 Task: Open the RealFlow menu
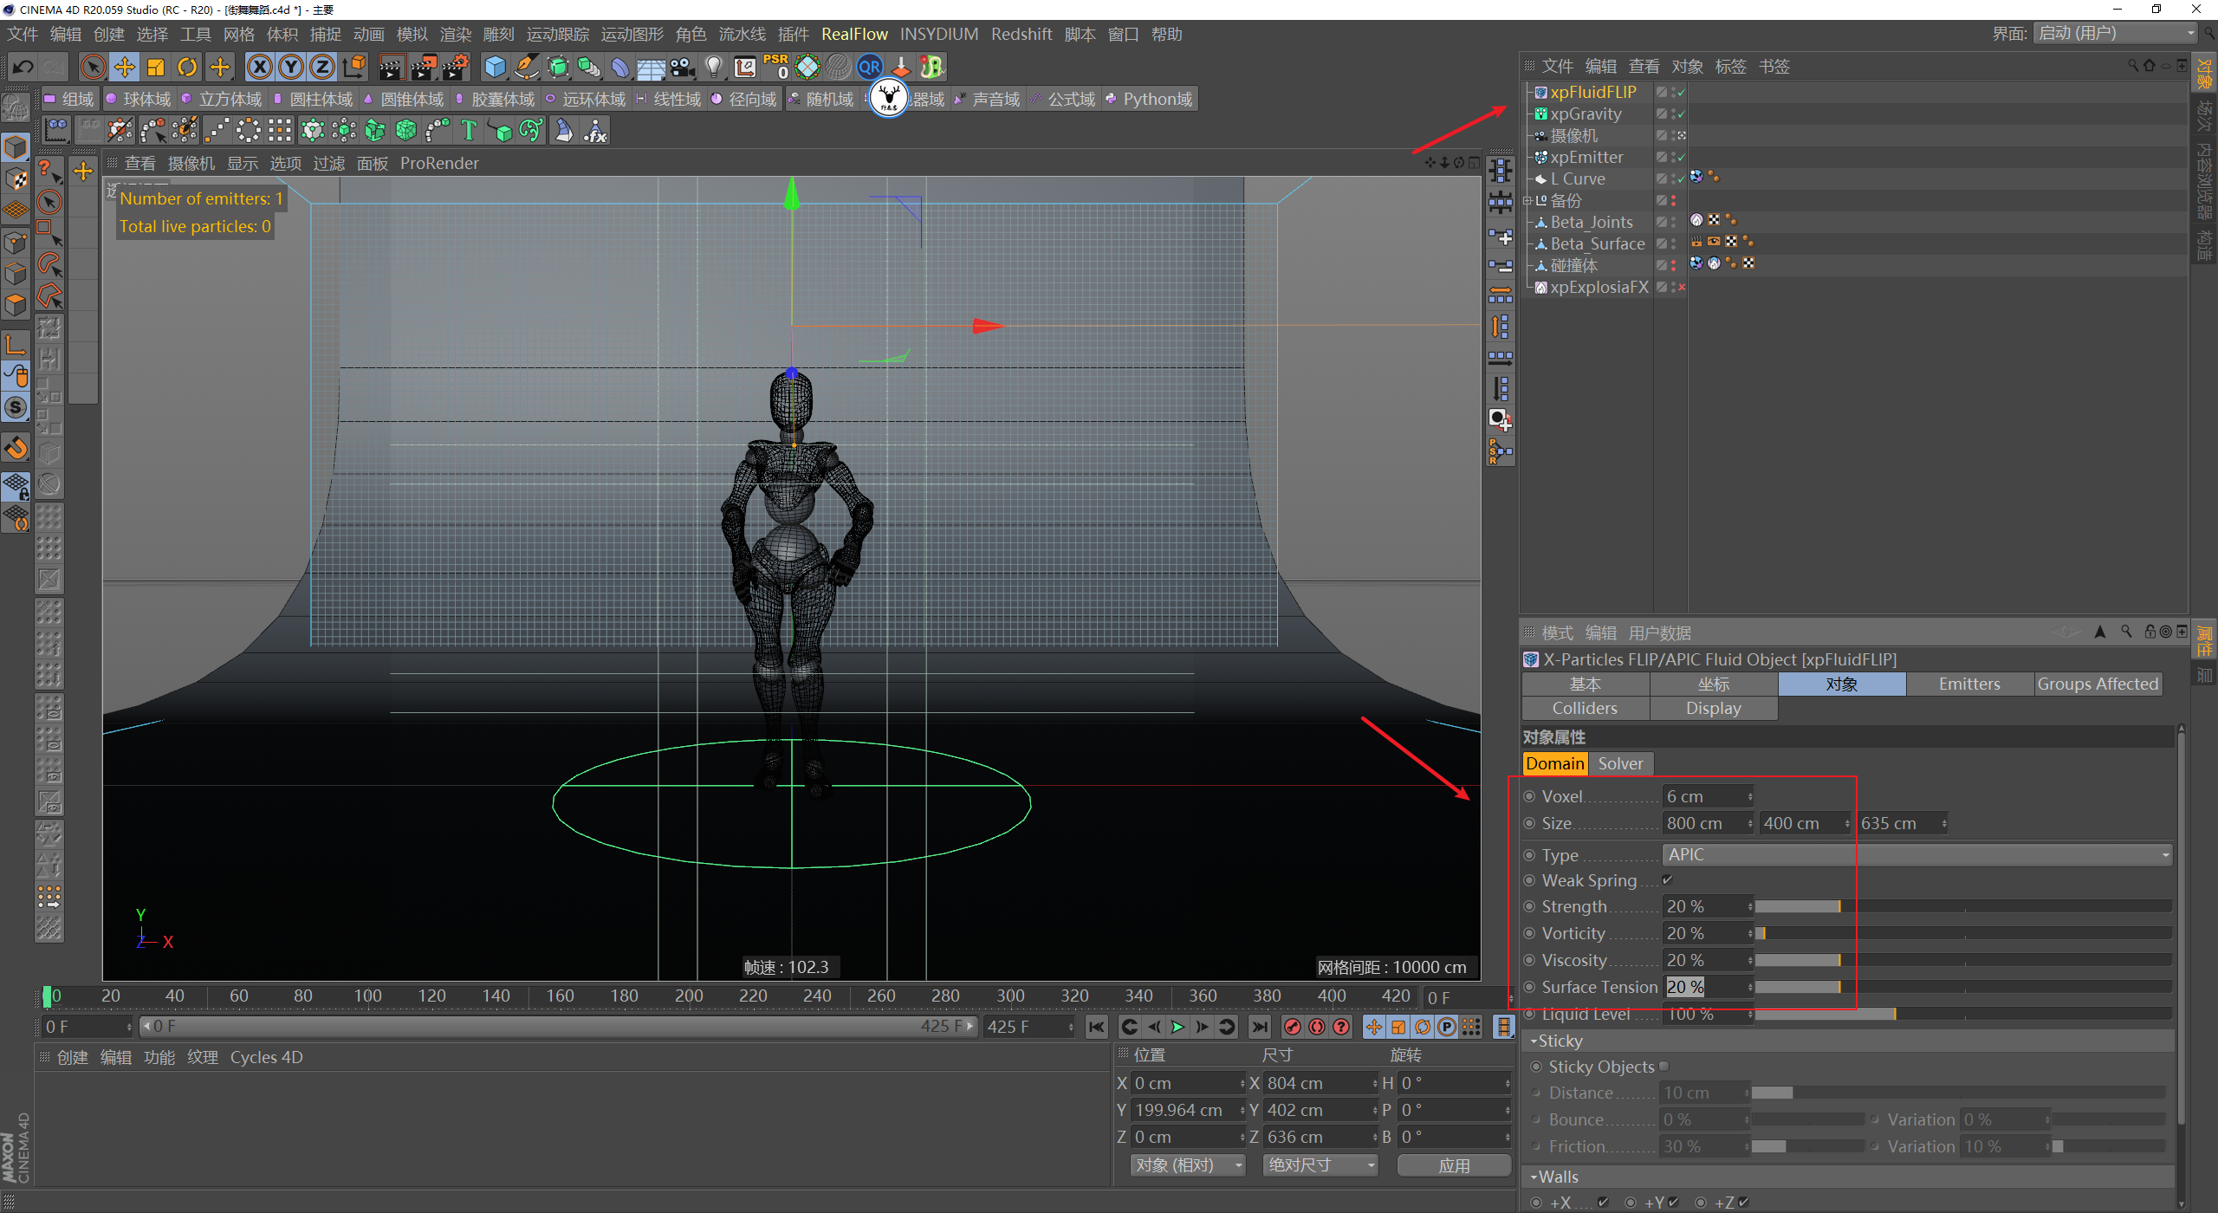click(x=853, y=34)
